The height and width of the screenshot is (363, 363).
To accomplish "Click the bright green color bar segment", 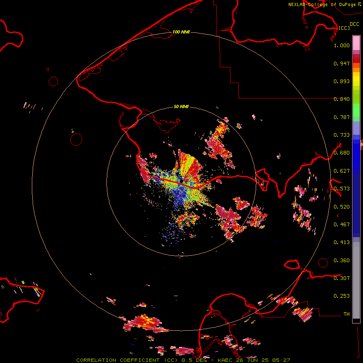I will (x=356, y=110).
